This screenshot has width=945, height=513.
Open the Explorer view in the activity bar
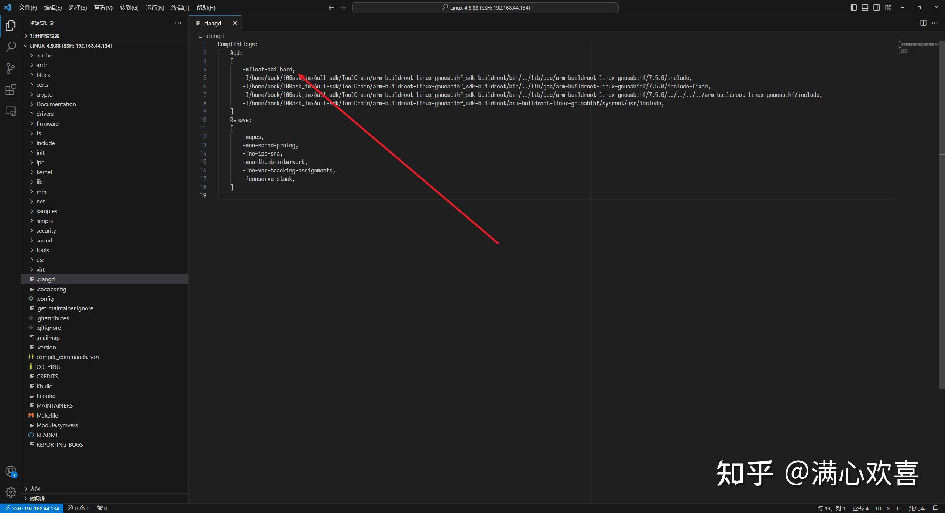click(11, 25)
